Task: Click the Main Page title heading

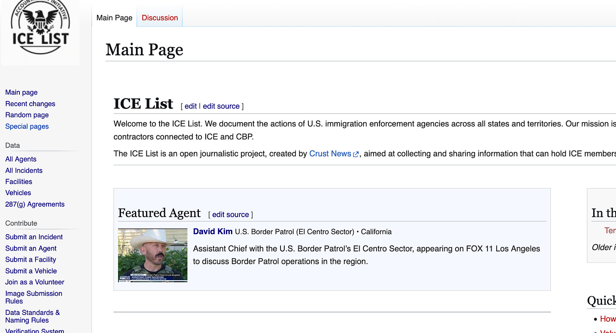Action: coord(144,49)
